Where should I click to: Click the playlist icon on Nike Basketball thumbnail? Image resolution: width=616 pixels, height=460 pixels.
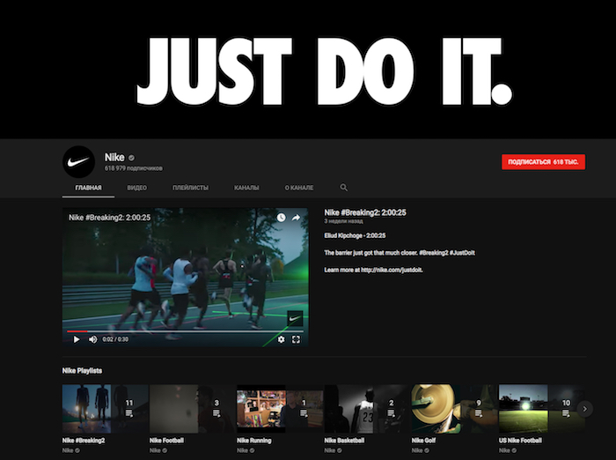tap(391, 413)
